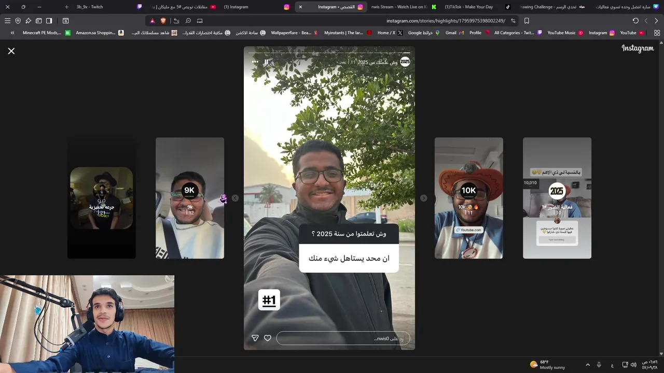Click the screen cast icon in address bar
This screenshot has height=373, width=664.
(200, 21)
